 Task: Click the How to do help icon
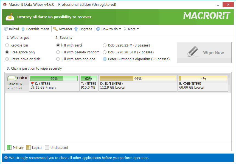click(98, 29)
